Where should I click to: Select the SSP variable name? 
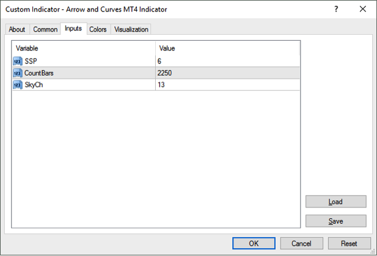pyautogui.click(x=31, y=62)
